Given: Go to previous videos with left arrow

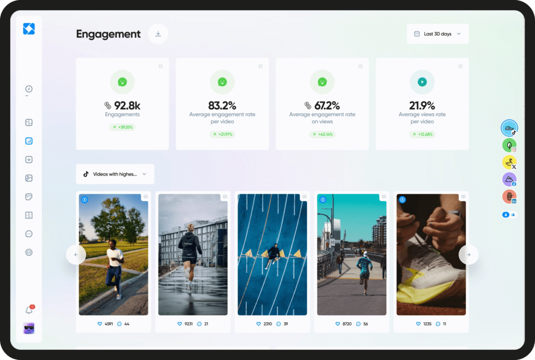Looking at the screenshot, I should (x=76, y=254).
